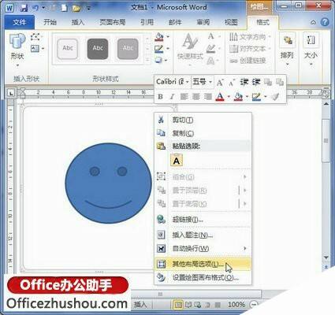Click the paste option A icon
Viewport: 335px width, 315px height.
click(177, 161)
